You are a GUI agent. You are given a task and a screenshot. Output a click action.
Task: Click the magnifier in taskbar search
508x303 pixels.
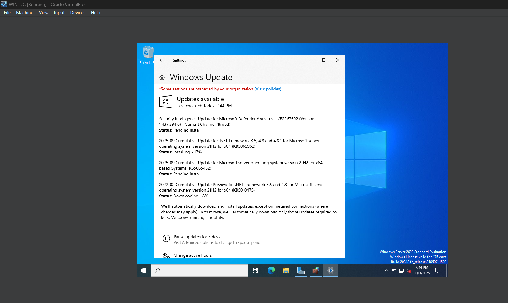157,270
